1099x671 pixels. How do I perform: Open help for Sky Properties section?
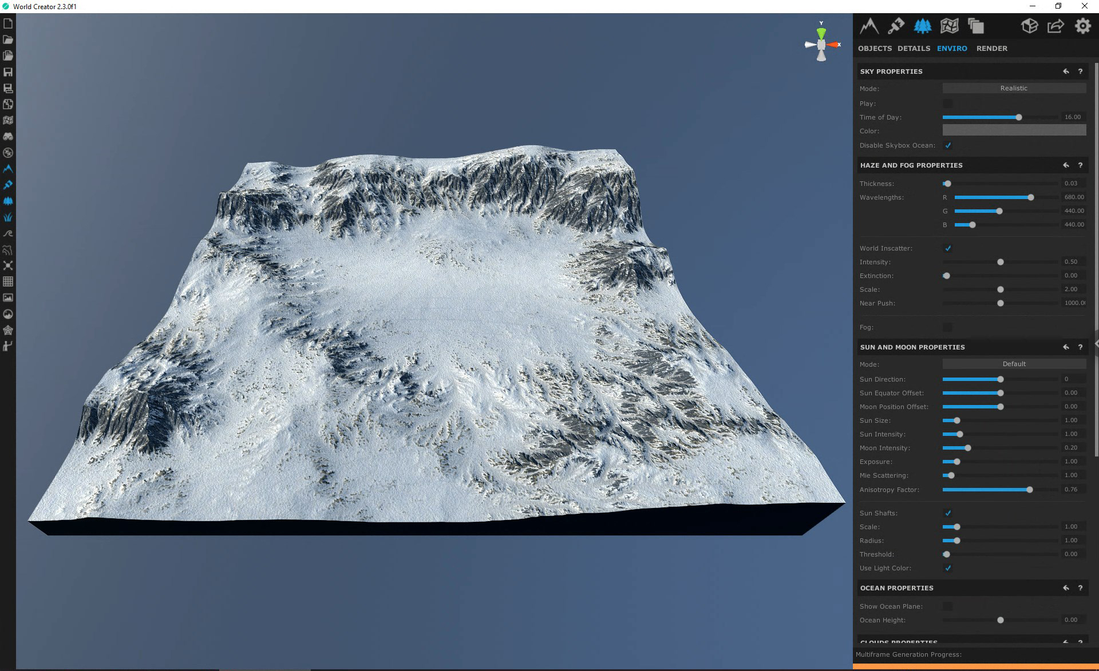click(1080, 72)
